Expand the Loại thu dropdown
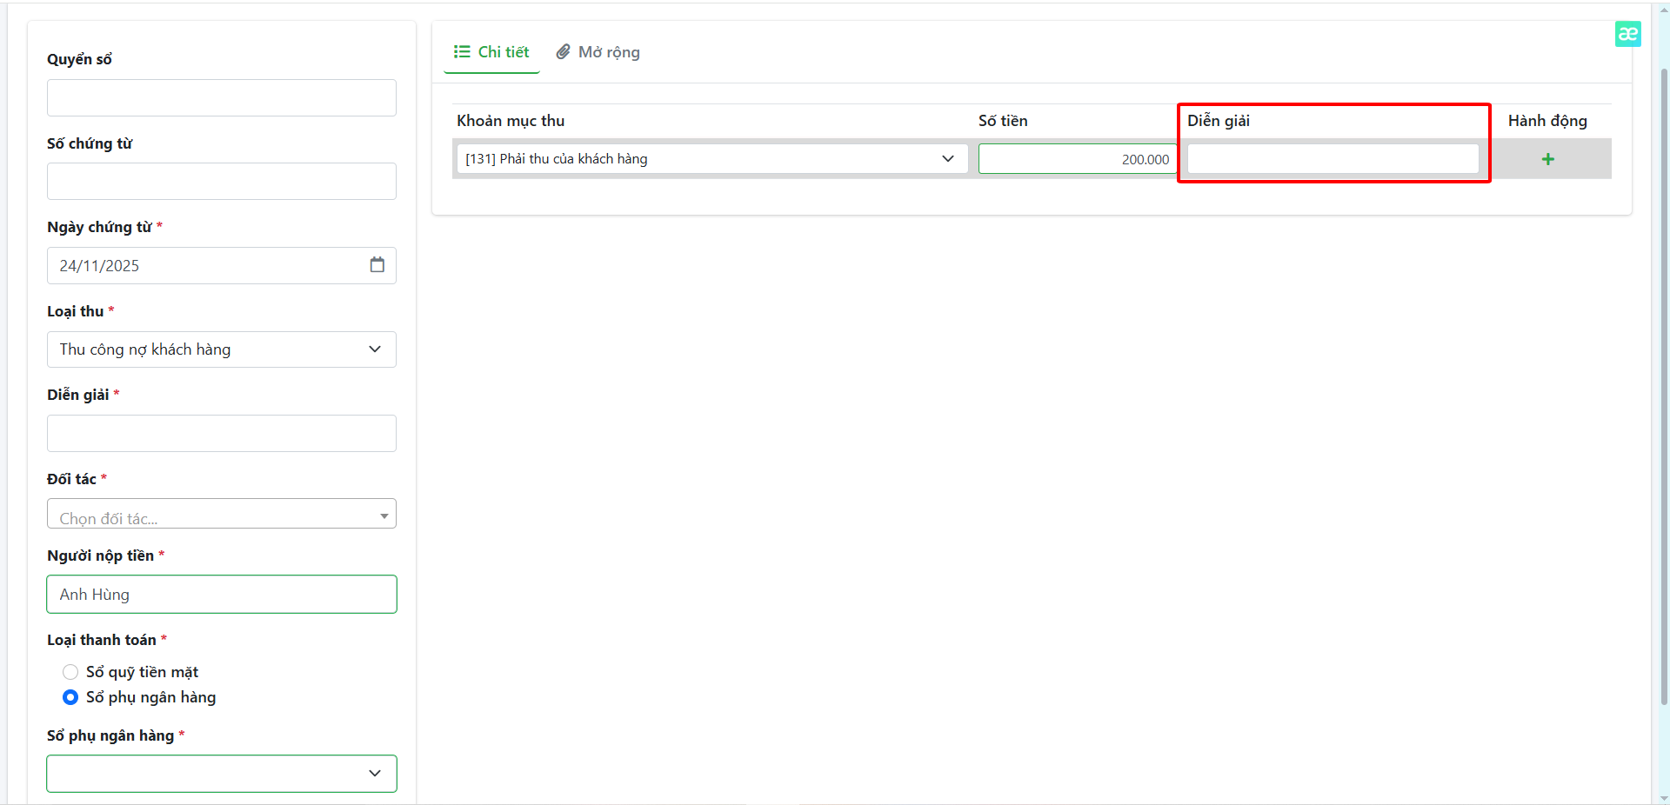Viewport: 1670px width, 805px height. point(221,349)
